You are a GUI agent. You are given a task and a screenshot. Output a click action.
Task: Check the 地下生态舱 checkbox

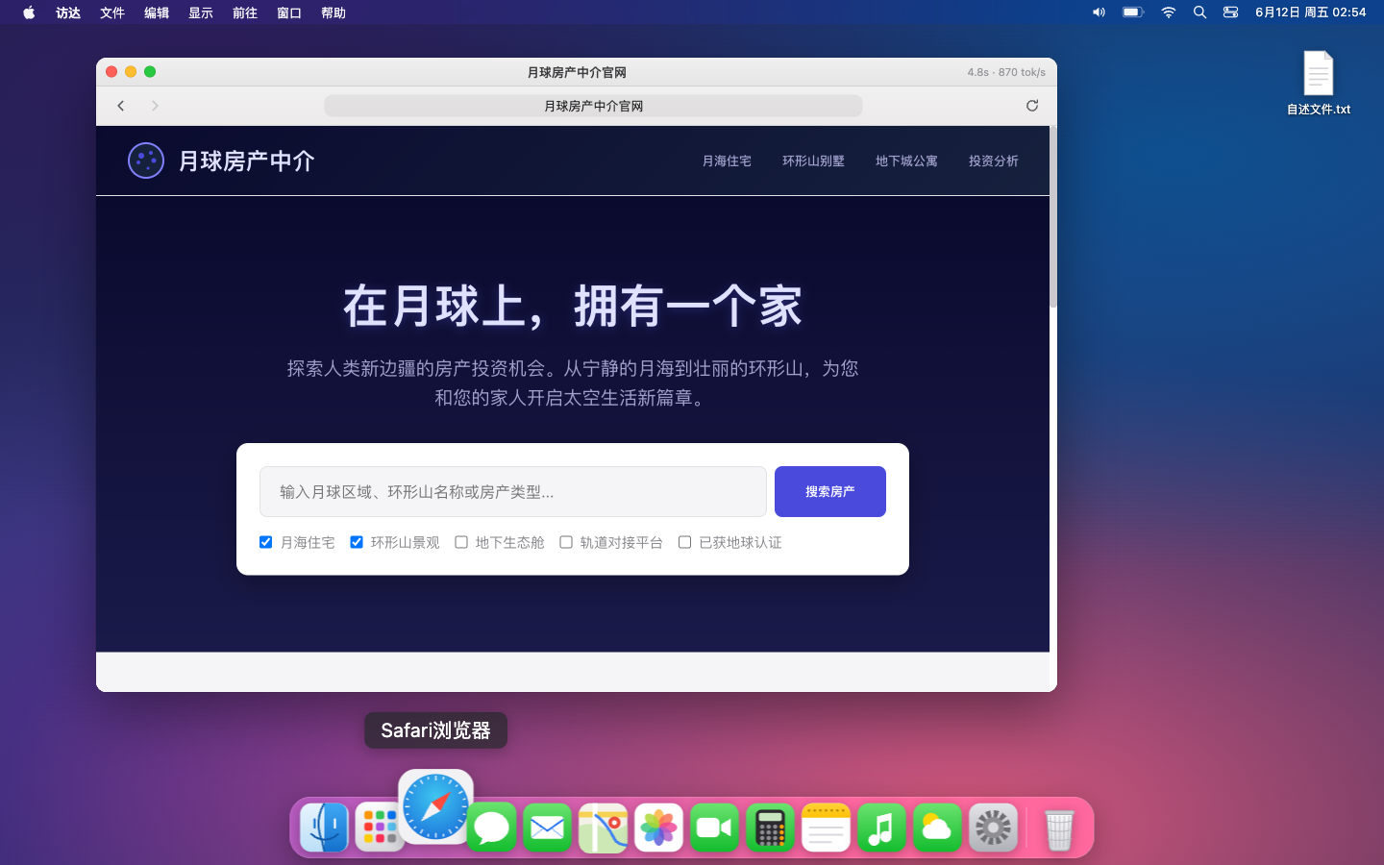(461, 542)
